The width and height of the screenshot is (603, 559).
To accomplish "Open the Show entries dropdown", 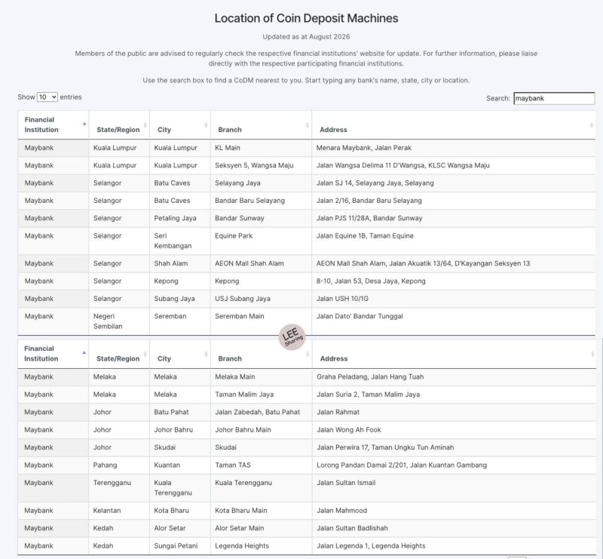I will 47,97.
